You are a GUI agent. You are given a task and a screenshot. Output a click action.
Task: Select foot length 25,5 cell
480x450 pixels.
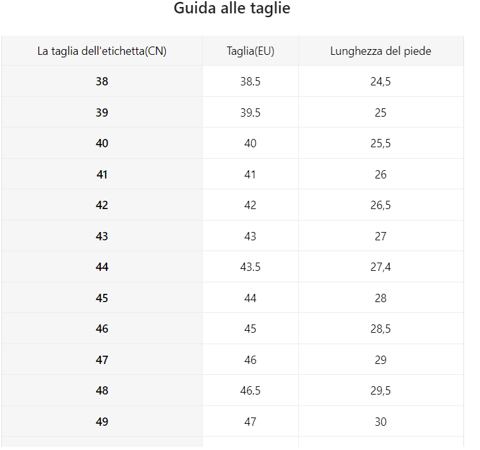tap(381, 143)
